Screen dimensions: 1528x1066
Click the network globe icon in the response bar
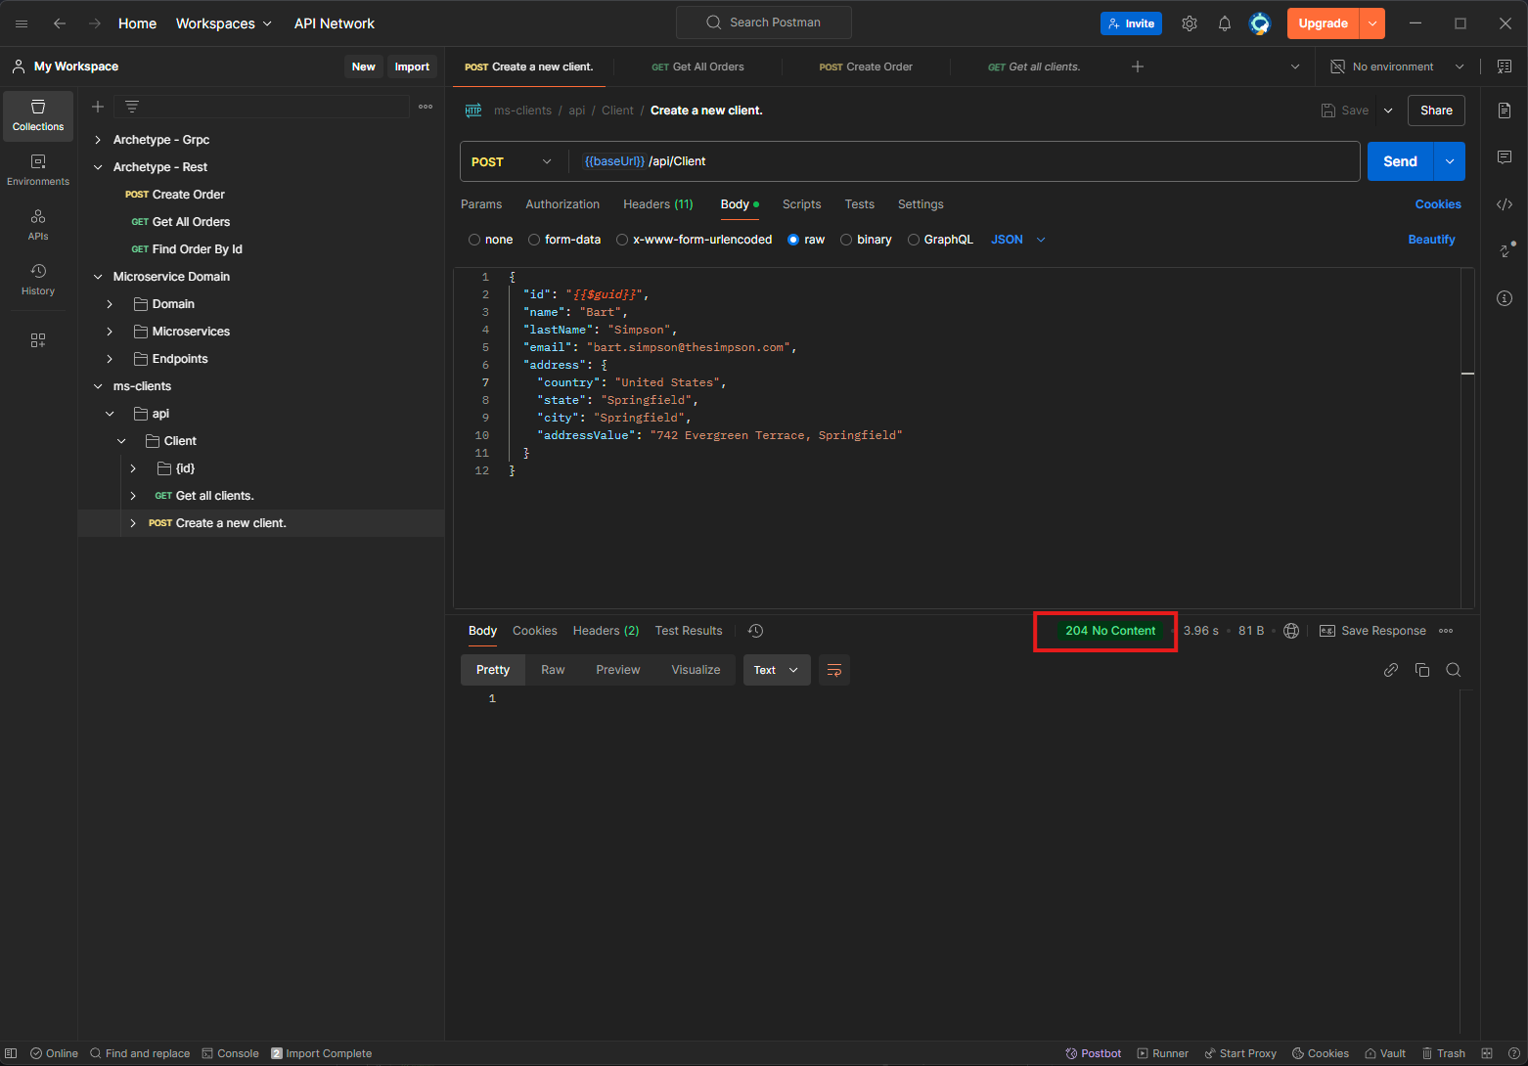[x=1291, y=631]
